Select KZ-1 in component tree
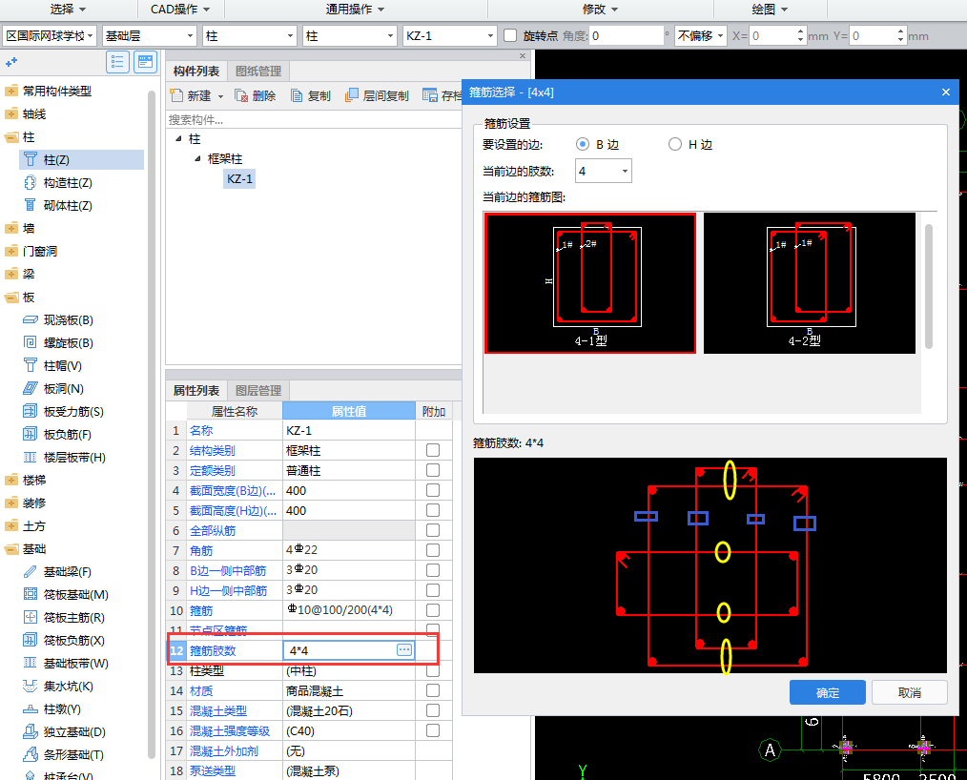Image resolution: width=967 pixels, height=780 pixels. [x=239, y=179]
